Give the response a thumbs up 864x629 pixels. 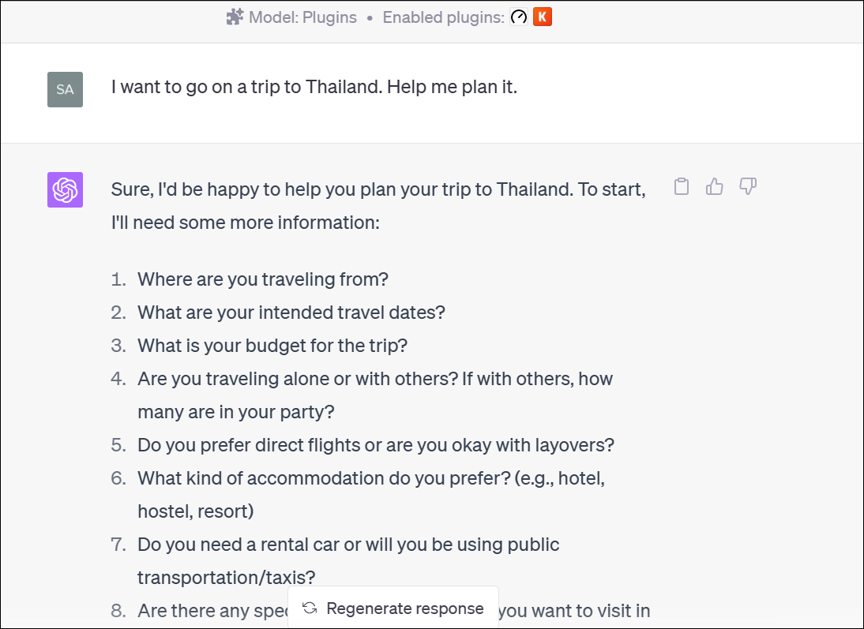[715, 187]
